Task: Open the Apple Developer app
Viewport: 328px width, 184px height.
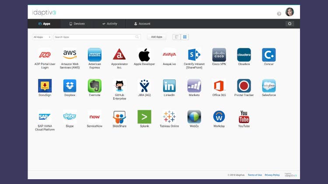Action: click(x=144, y=55)
